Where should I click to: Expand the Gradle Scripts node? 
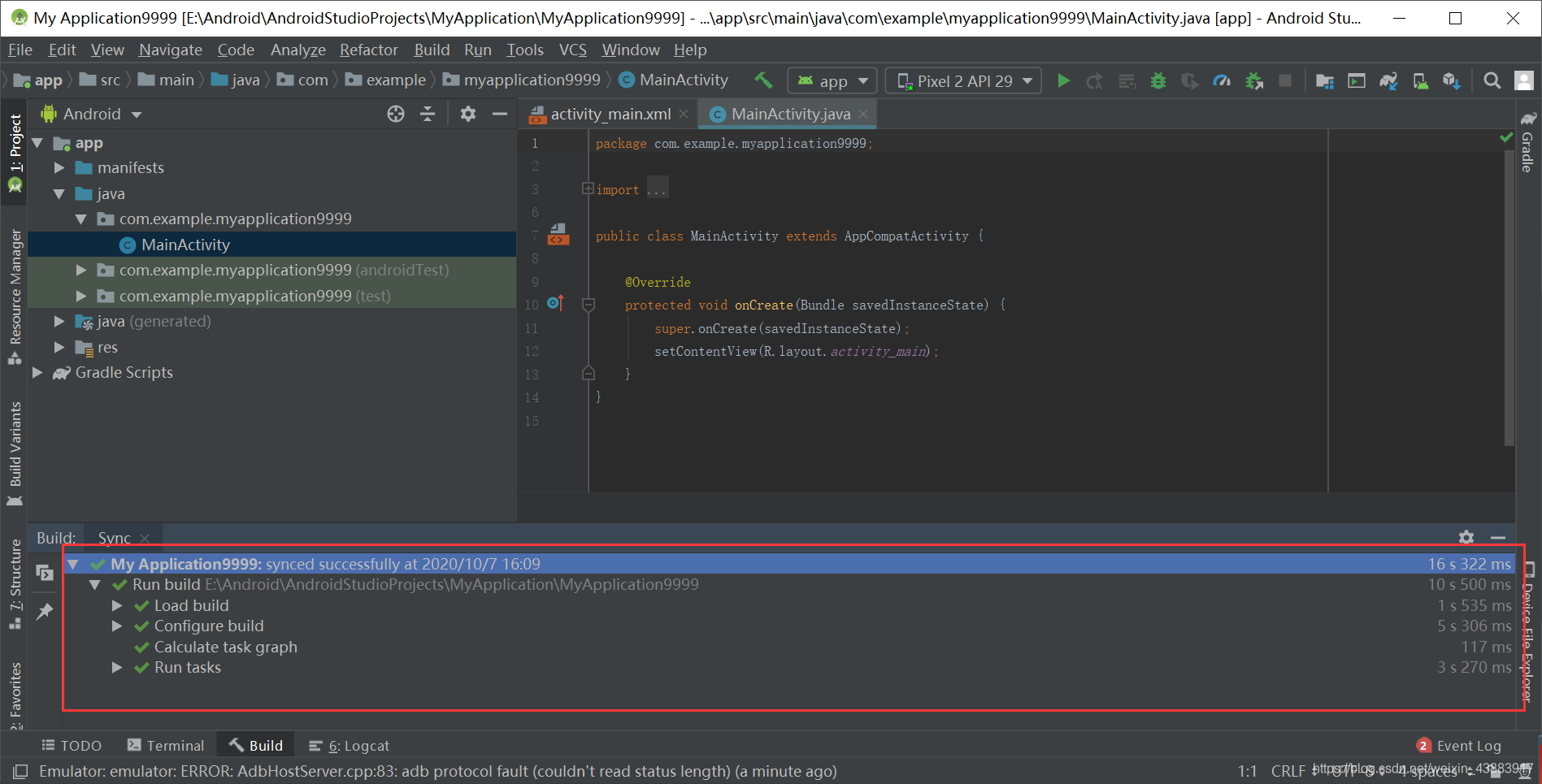pos(37,373)
